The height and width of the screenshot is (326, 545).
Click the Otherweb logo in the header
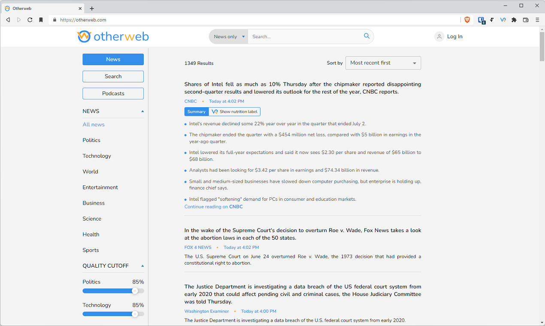pos(113,36)
